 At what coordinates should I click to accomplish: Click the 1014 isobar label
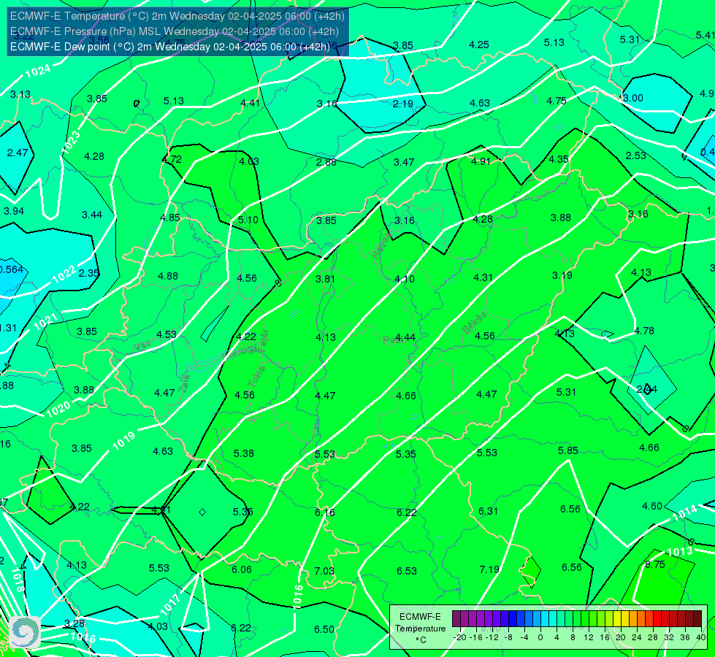(x=684, y=513)
